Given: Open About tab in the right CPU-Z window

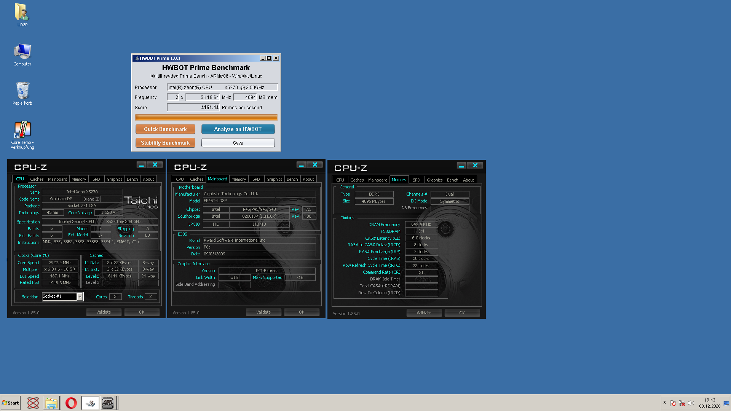Looking at the screenshot, I should 469,180.
